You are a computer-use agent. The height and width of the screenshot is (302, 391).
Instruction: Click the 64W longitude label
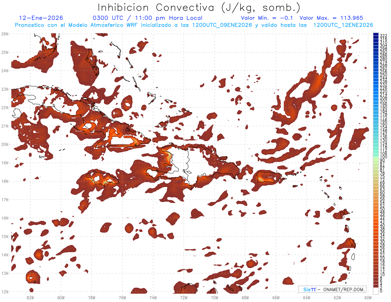point(307,297)
